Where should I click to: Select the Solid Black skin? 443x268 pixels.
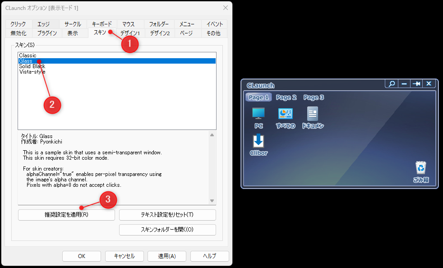pyautogui.click(x=32, y=66)
